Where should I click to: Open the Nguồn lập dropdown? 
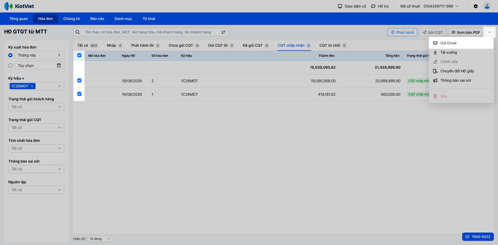pos(36,190)
